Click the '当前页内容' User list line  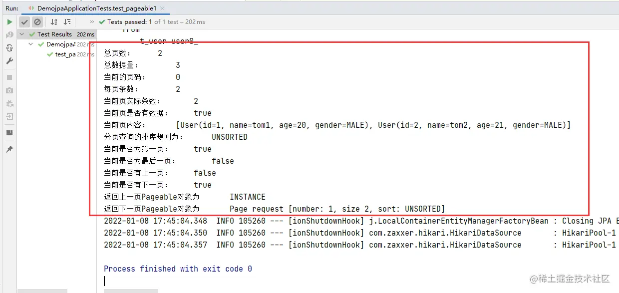(337, 125)
